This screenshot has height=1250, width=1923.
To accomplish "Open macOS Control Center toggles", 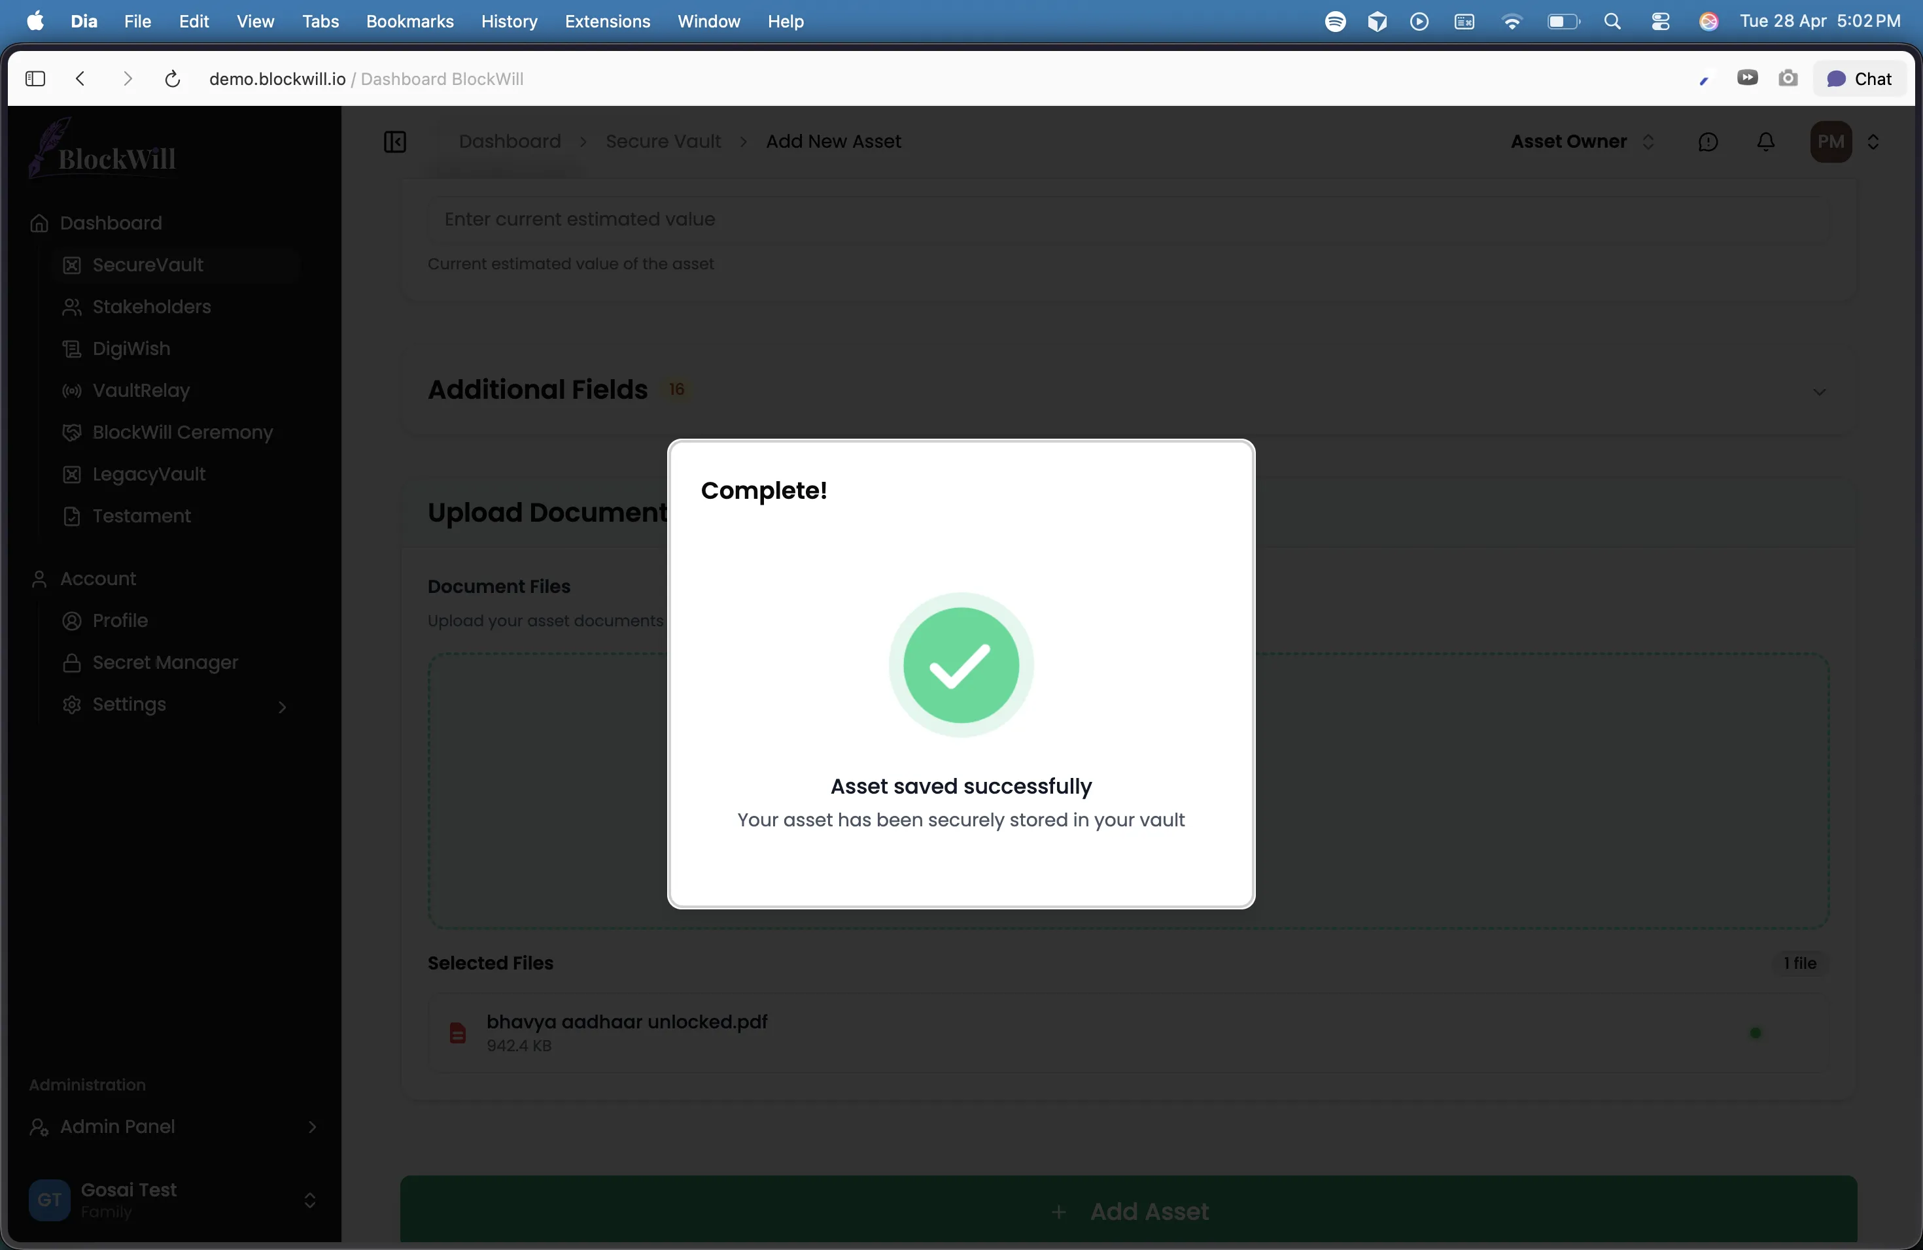I will (1661, 22).
